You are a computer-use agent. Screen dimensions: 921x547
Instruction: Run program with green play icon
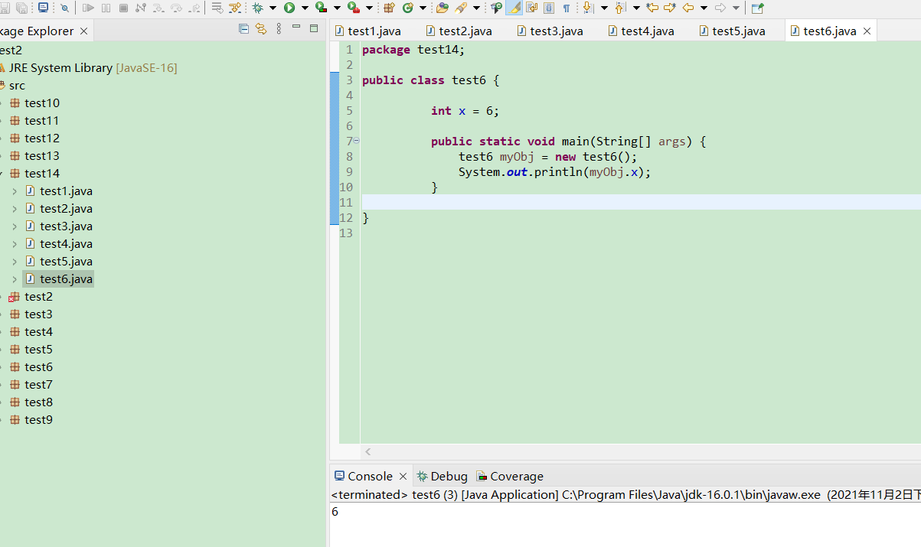[289, 8]
